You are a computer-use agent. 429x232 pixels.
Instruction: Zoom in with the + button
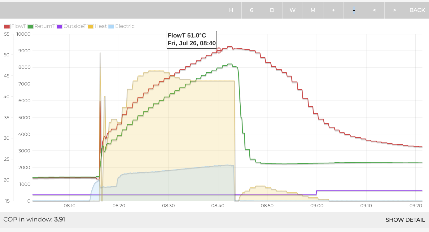pyautogui.click(x=333, y=10)
